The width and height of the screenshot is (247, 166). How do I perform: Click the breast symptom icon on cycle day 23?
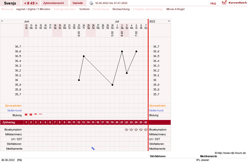(x=131, y=130)
